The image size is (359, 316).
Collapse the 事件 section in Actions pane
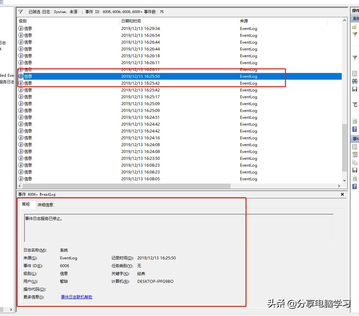point(355,138)
